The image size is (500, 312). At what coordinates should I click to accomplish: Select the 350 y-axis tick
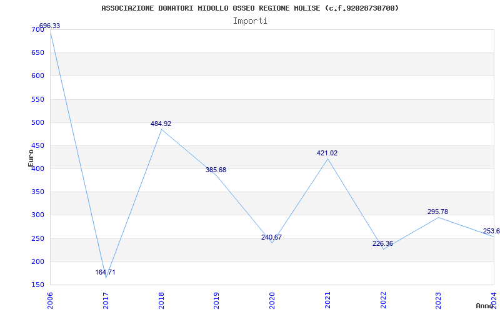coord(37,192)
